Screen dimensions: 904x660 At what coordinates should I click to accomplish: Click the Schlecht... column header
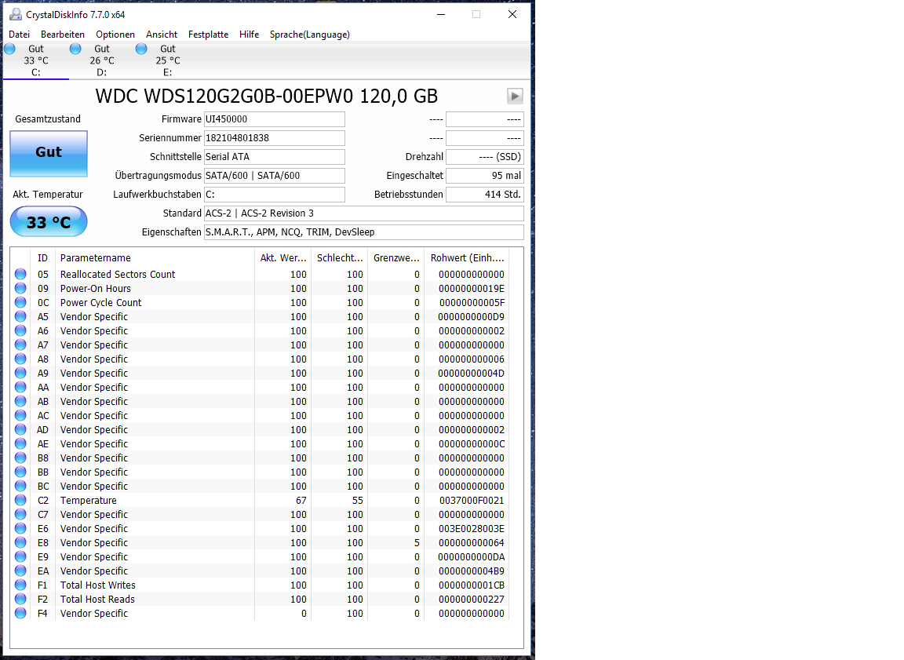[339, 257]
